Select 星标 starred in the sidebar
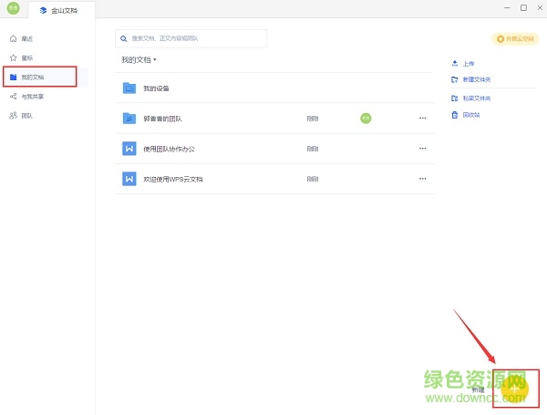Screen dimensions: 547x415 click(26, 57)
